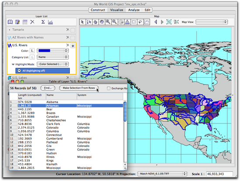This screenshot has width=240, height=181.
Task: Switch to the Analyze tab
Action: (134, 10)
